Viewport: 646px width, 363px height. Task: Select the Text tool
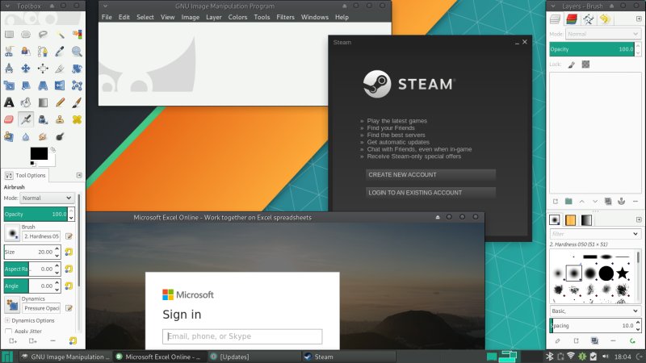point(9,102)
